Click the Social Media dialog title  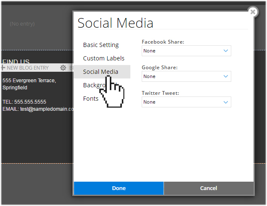115,23
